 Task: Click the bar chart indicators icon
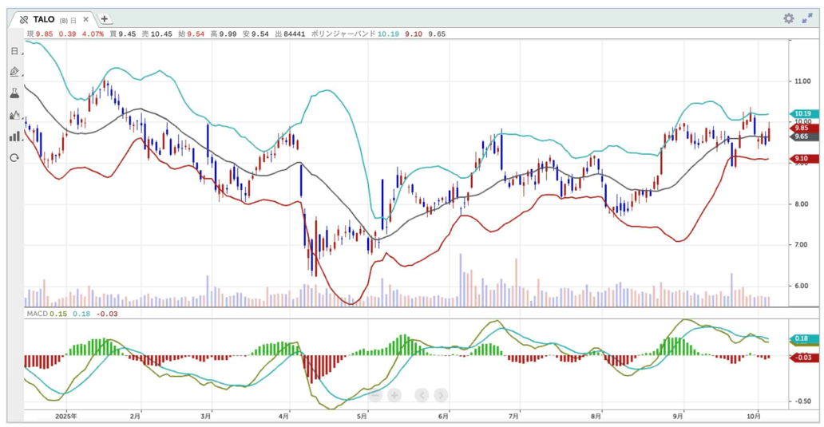tap(14, 136)
